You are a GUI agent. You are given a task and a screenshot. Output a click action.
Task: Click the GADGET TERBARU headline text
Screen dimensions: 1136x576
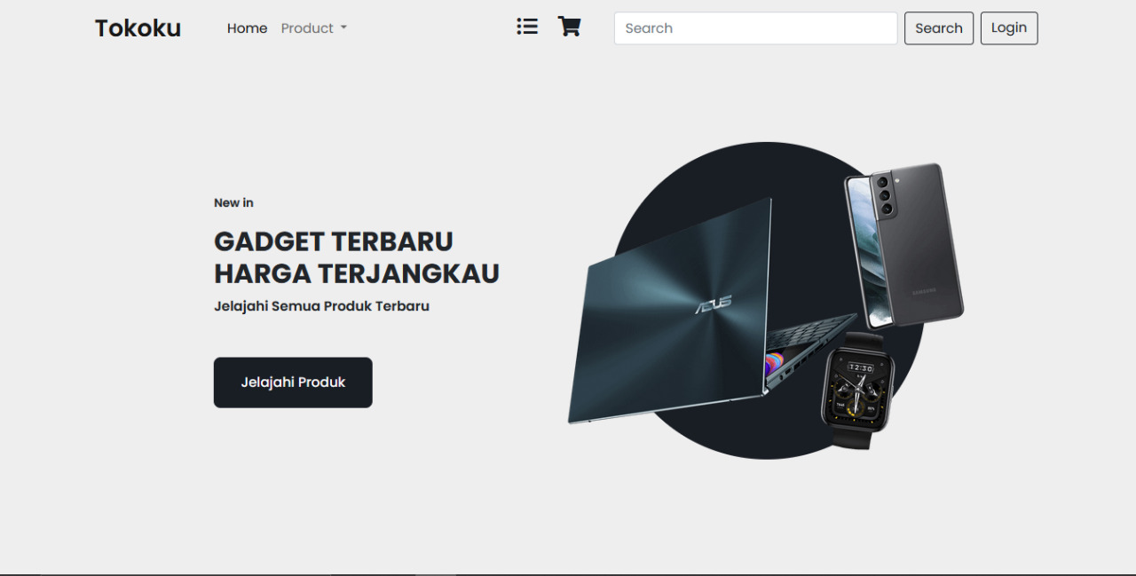[334, 241]
